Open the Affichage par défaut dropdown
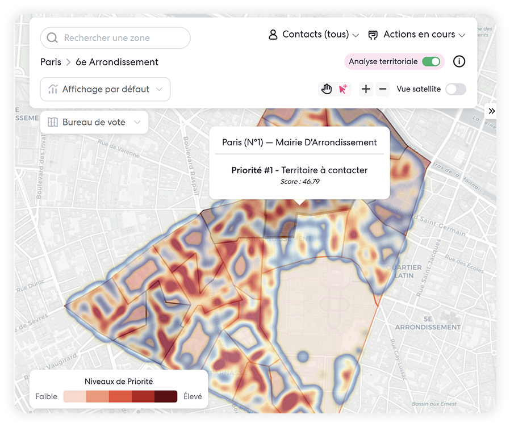 click(105, 89)
